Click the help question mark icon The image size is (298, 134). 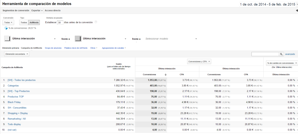point(96,22)
